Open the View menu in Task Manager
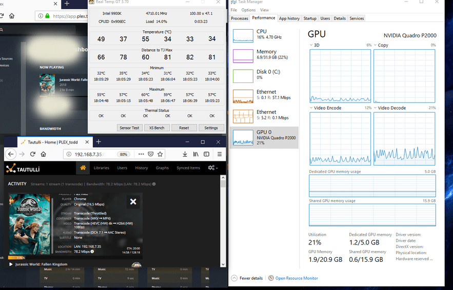This screenshot has height=290, width=453. click(264, 10)
